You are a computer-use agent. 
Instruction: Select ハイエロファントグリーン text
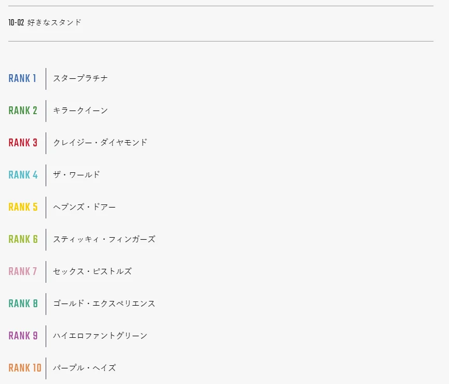[100, 336]
